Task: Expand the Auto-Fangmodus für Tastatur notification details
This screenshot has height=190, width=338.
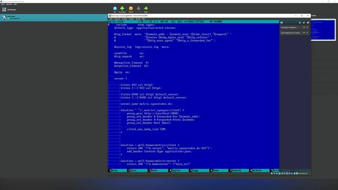Action: coord(304,33)
